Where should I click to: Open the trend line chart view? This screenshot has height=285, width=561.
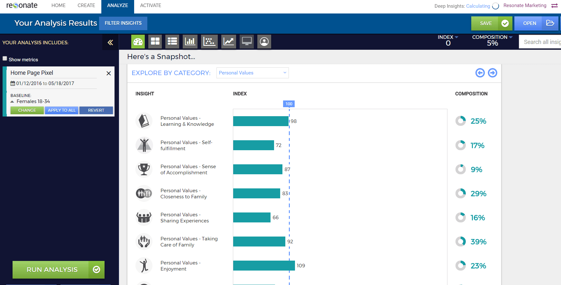tap(229, 42)
